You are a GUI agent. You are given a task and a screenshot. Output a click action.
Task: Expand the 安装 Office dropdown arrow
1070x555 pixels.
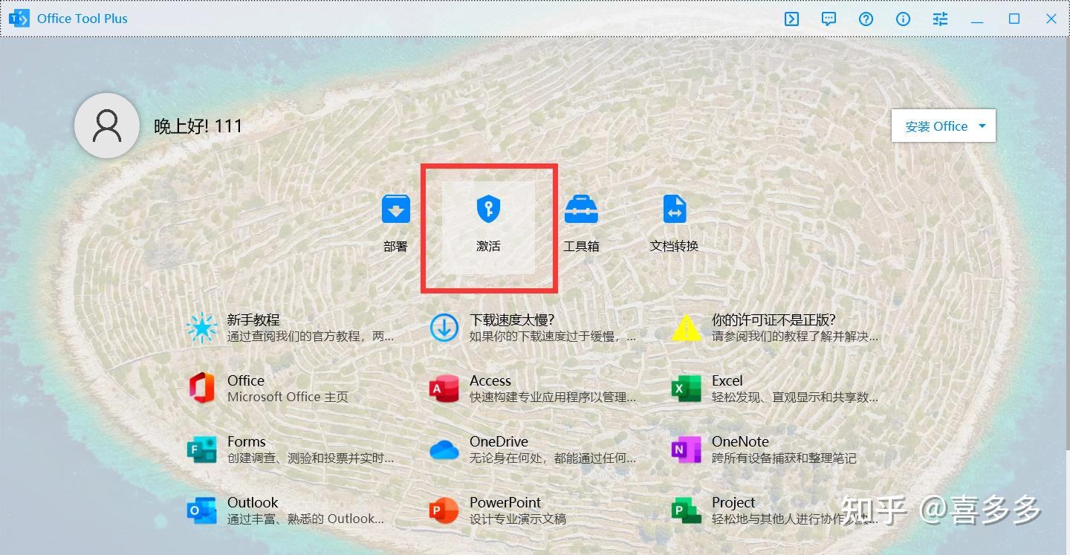[x=982, y=126]
